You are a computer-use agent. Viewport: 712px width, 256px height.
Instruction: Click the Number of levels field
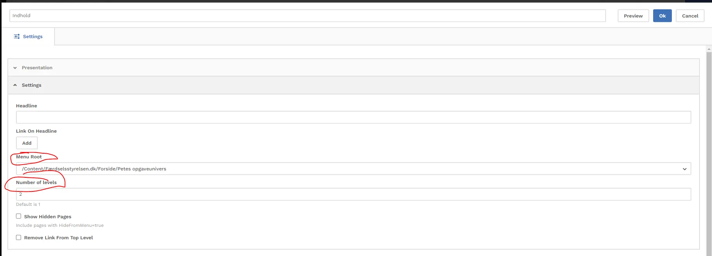pos(353,195)
